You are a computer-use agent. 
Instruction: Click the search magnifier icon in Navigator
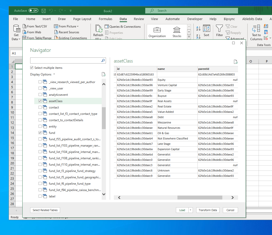103,60
